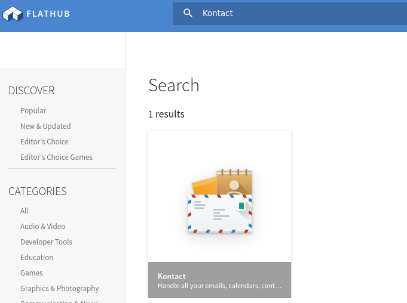Select the All category
407x303 pixels.
tap(25, 211)
